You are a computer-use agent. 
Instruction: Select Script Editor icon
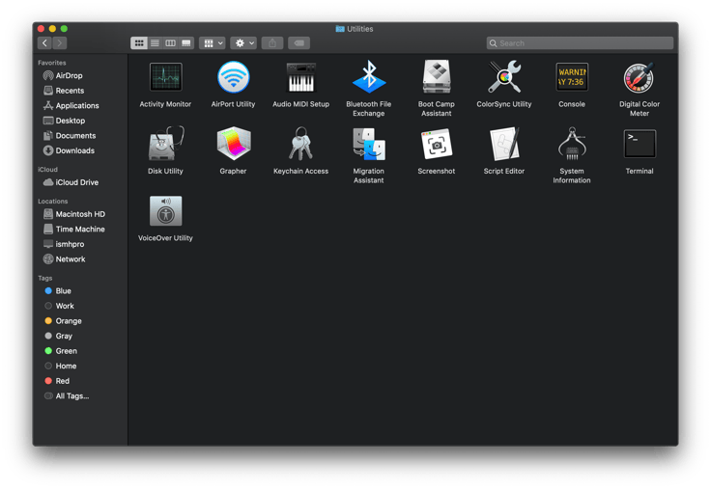pos(503,144)
